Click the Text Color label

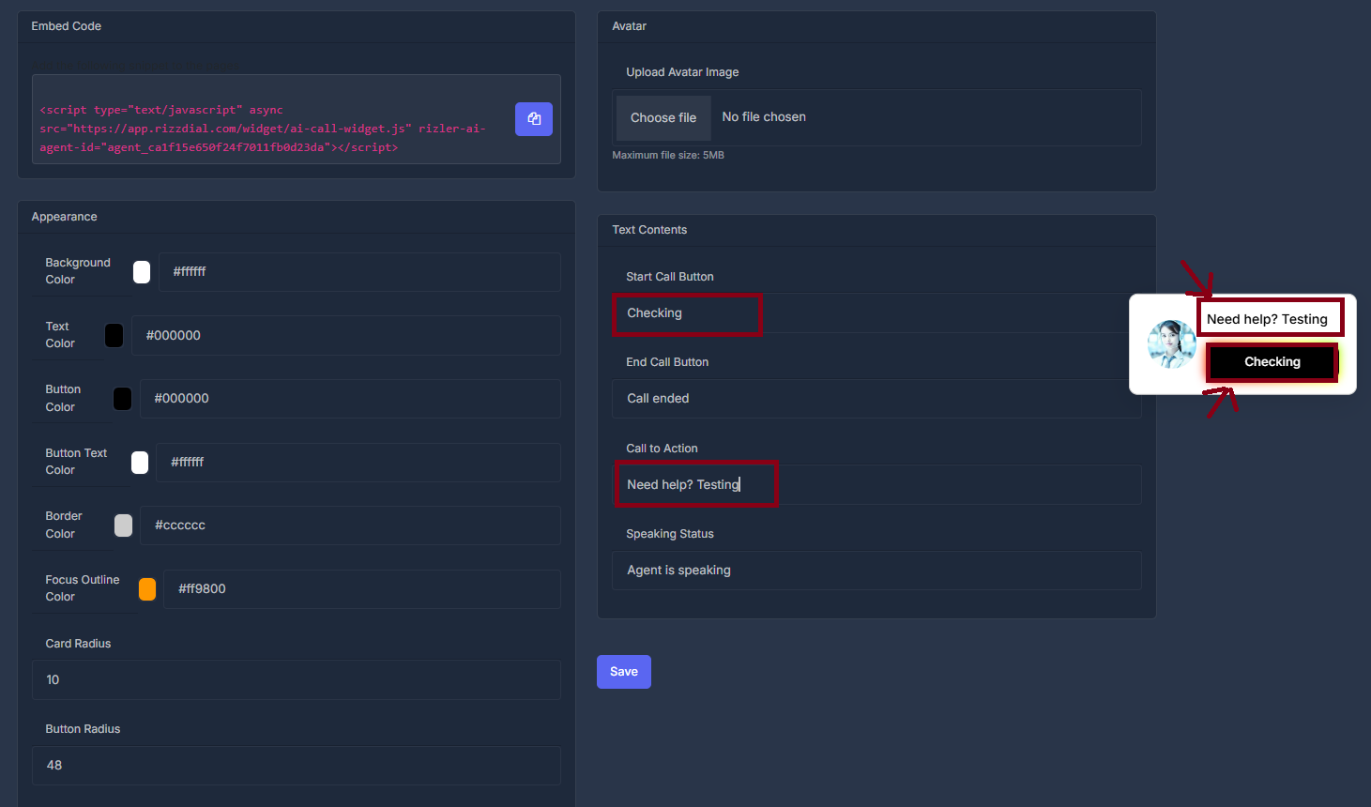tap(60, 335)
